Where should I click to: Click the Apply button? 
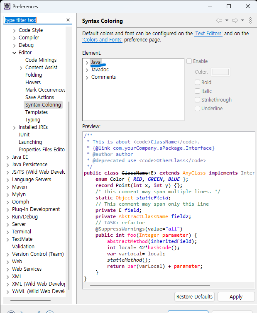[x=236, y=297]
